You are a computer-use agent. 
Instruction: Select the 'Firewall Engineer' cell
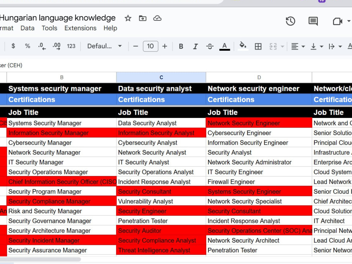[x=259, y=182]
